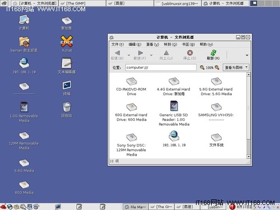Switch to 图层 window in top window list
This screenshot has height=210, width=280.
pos(130,3)
